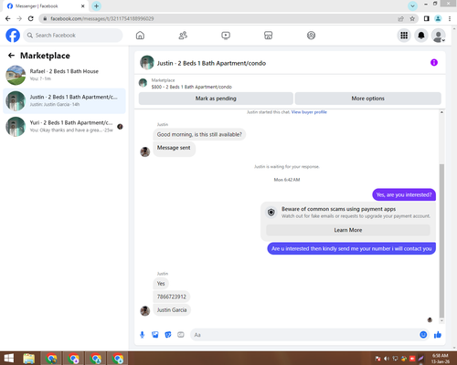Click the Justin Garcia message bubble

[x=172, y=310]
